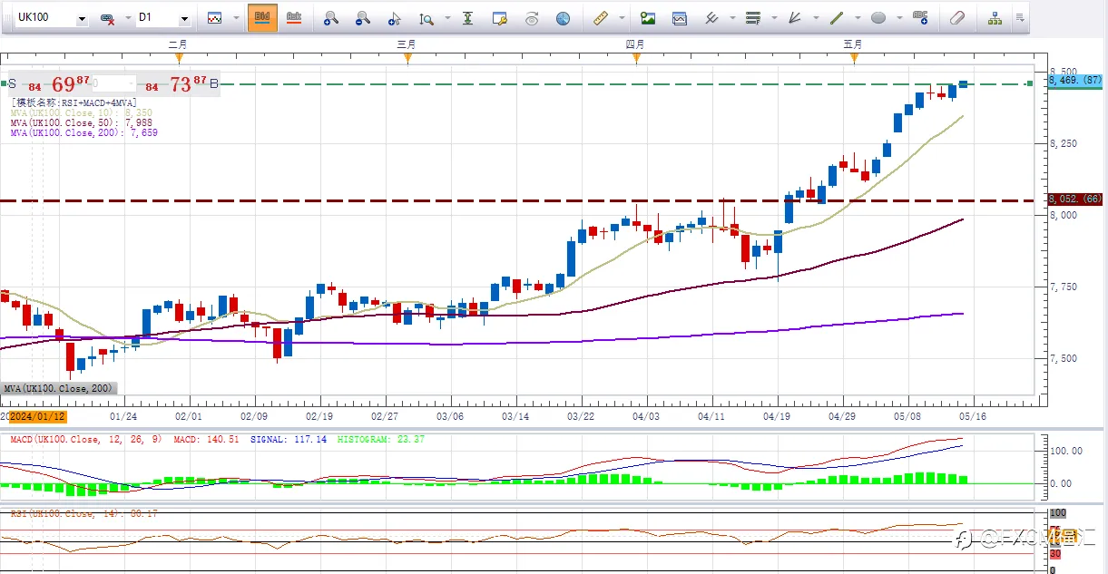Click the 03/22 date axis label

click(x=581, y=417)
